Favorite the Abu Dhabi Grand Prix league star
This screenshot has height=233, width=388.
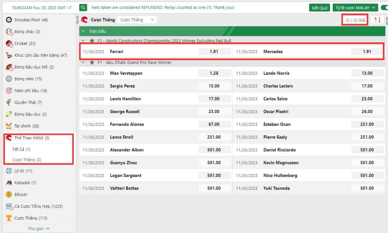[x=92, y=62]
